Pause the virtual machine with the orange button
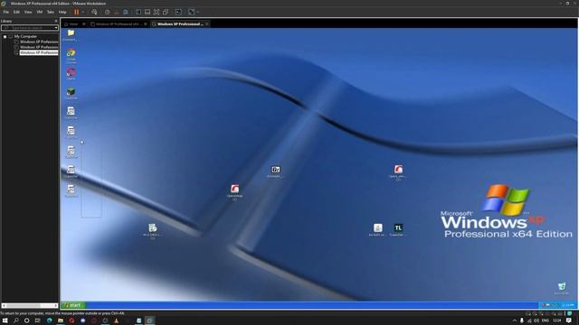The width and height of the screenshot is (579, 325). point(76,12)
